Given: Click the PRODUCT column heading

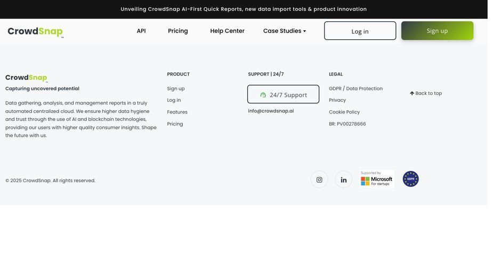Looking at the screenshot, I should coord(178,74).
